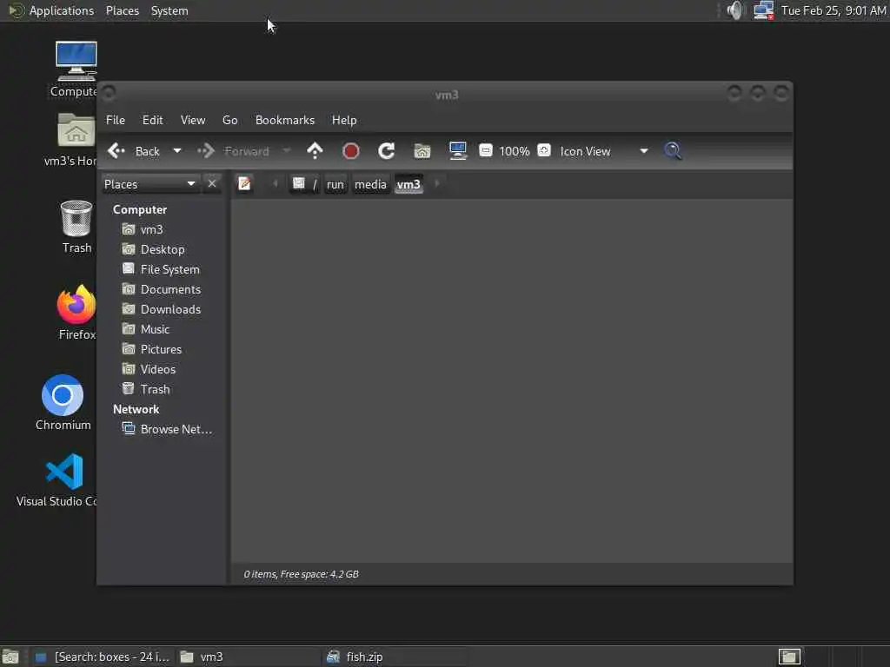Navigate to the media path segment
Screen dimensions: 890x667
370,184
